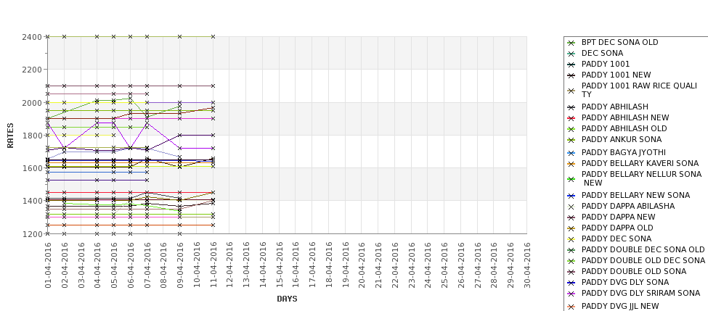
Task: Select the PADDY 1001 NEW legend label
Action: pyautogui.click(x=616, y=75)
